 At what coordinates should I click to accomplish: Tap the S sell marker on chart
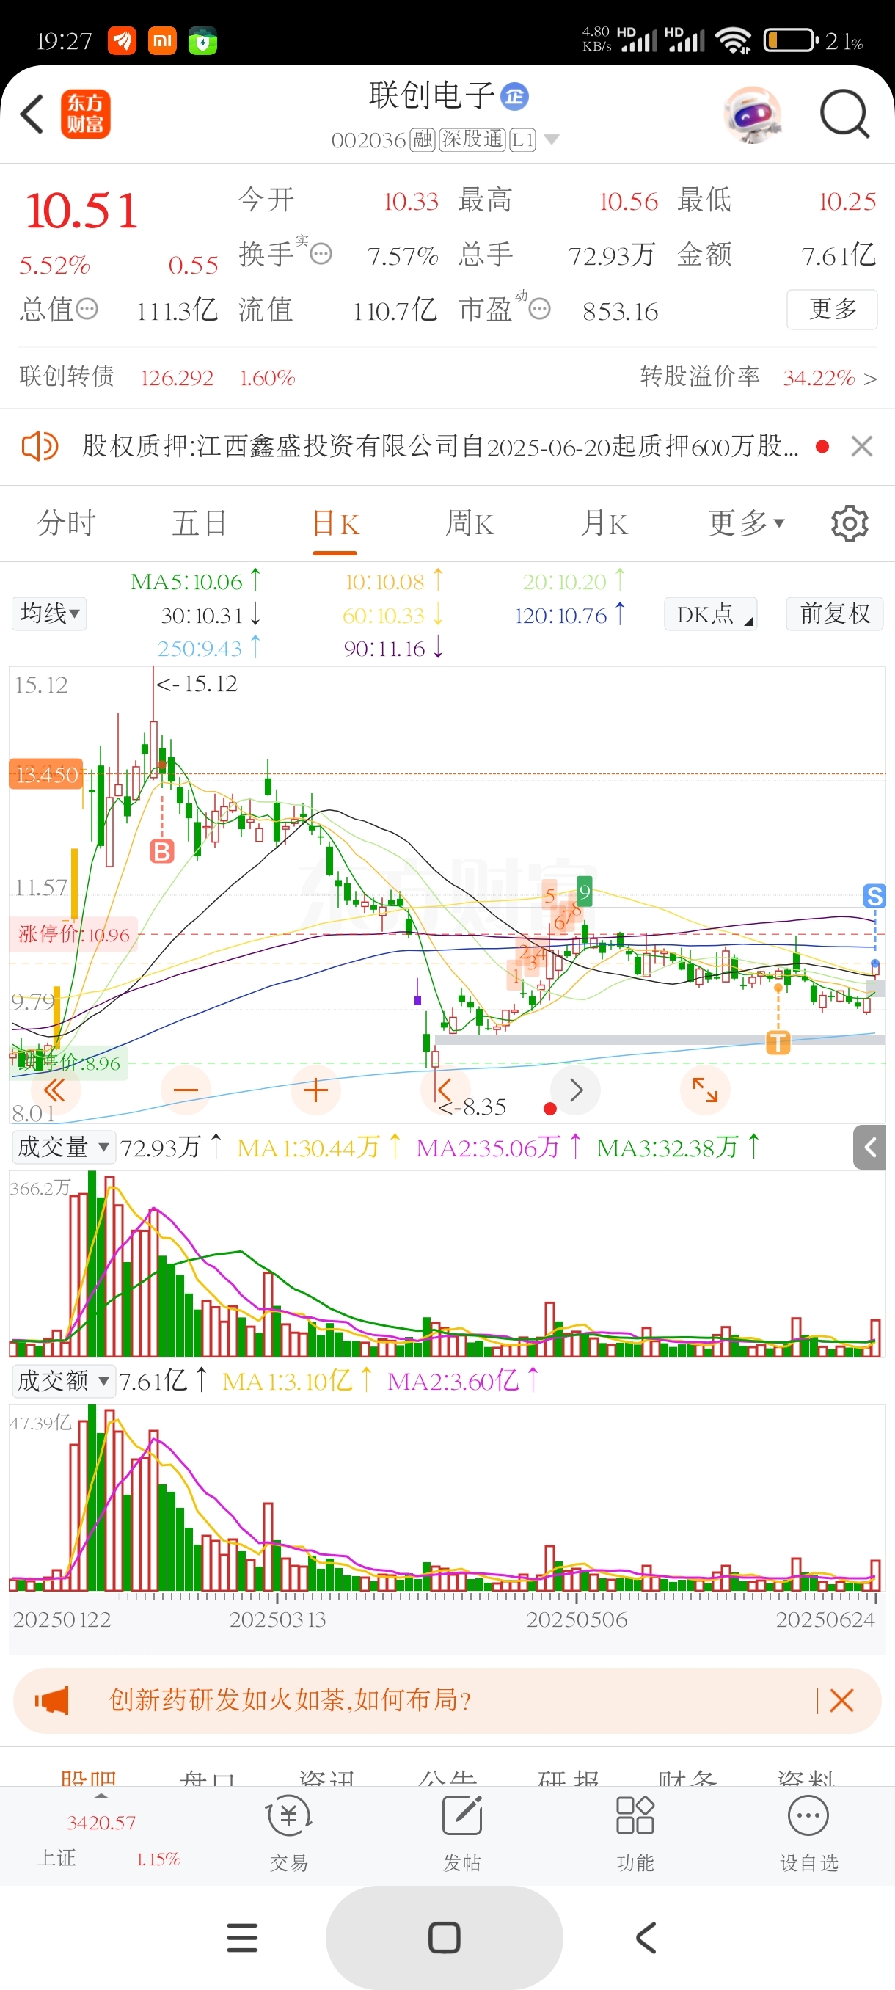pyautogui.click(x=874, y=896)
